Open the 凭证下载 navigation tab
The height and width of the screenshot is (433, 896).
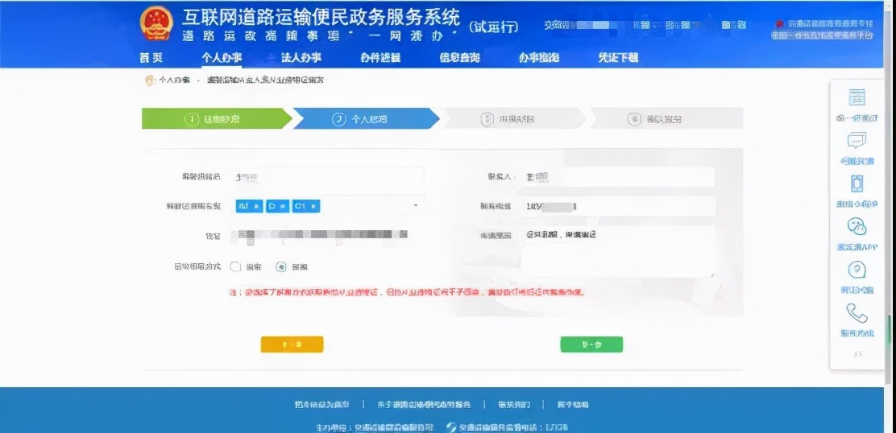(618, 58)
